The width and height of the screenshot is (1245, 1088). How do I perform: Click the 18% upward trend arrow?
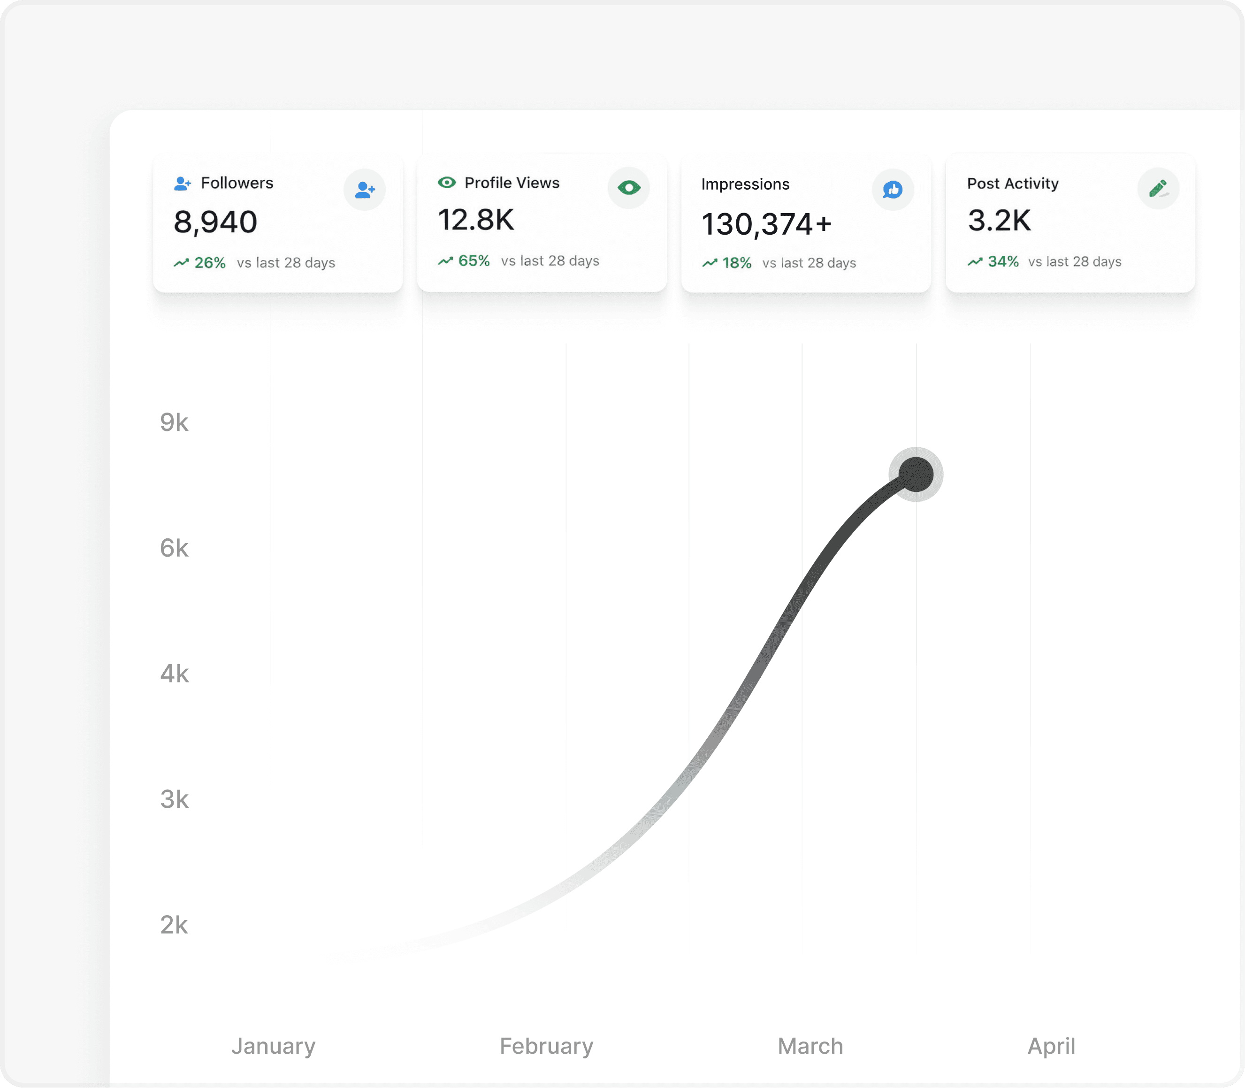(710, 263)
